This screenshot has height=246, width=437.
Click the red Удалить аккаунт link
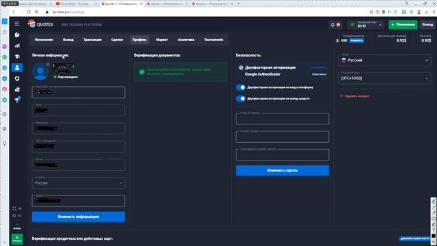pyautogui.click(x=354, y=96)
